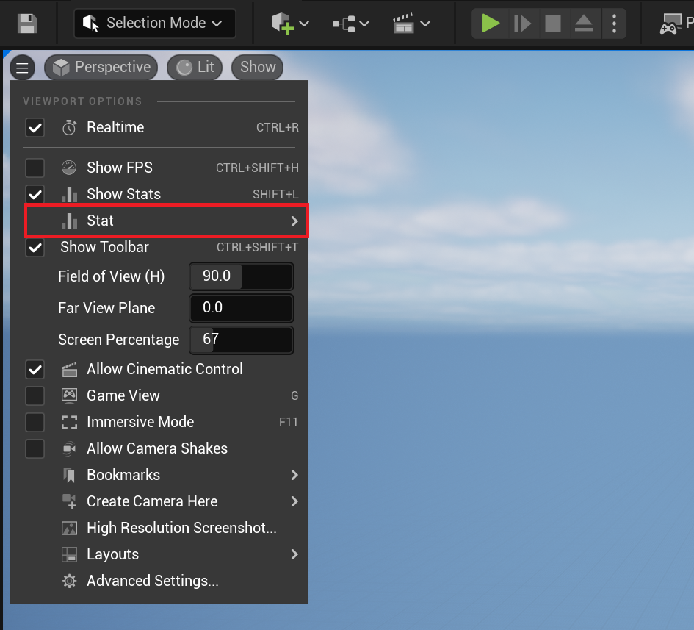Click the Screen Percentage slider
Viewport: 694px width, 630px height.
click(242, 340)
